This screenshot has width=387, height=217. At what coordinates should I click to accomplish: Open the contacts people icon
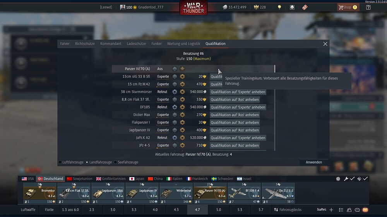(x=349, y=210)
